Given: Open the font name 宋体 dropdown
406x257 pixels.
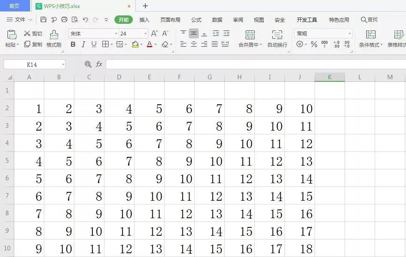Looking at the screenshot, I should click(x=116, y=34).
